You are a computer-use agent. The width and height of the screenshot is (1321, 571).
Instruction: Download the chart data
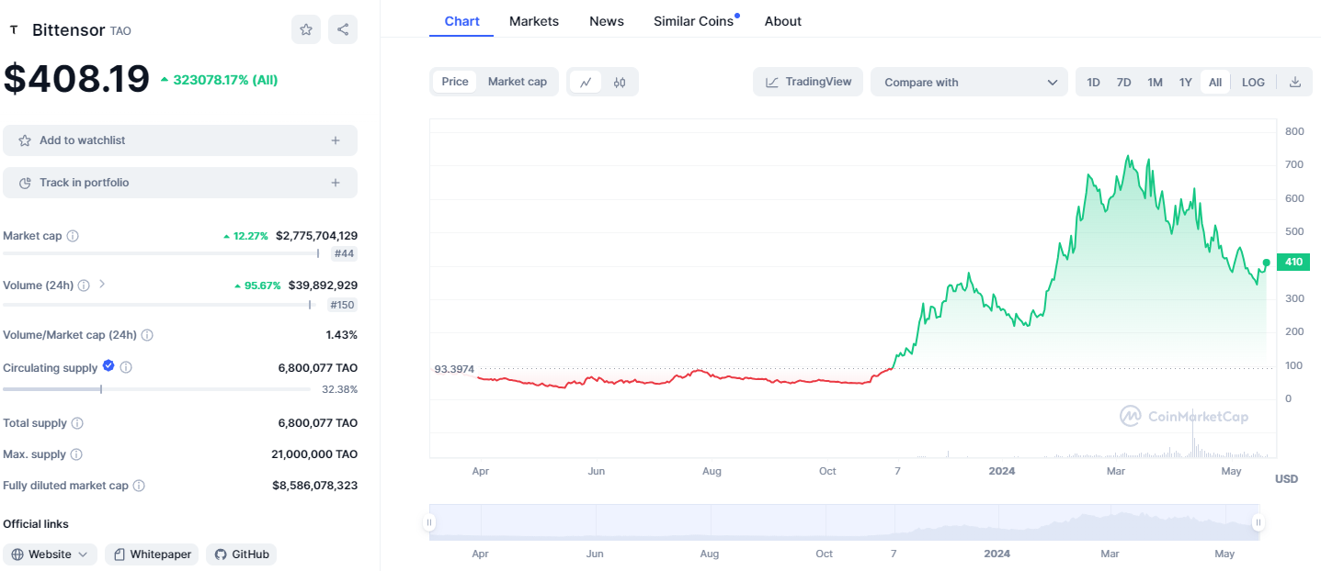(x=1295, y=82)
